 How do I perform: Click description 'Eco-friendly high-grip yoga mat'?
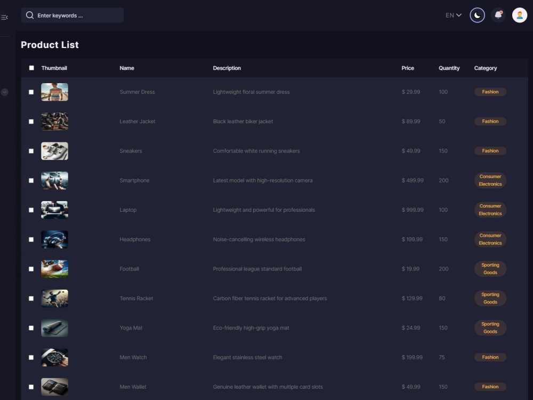[251, 328]
